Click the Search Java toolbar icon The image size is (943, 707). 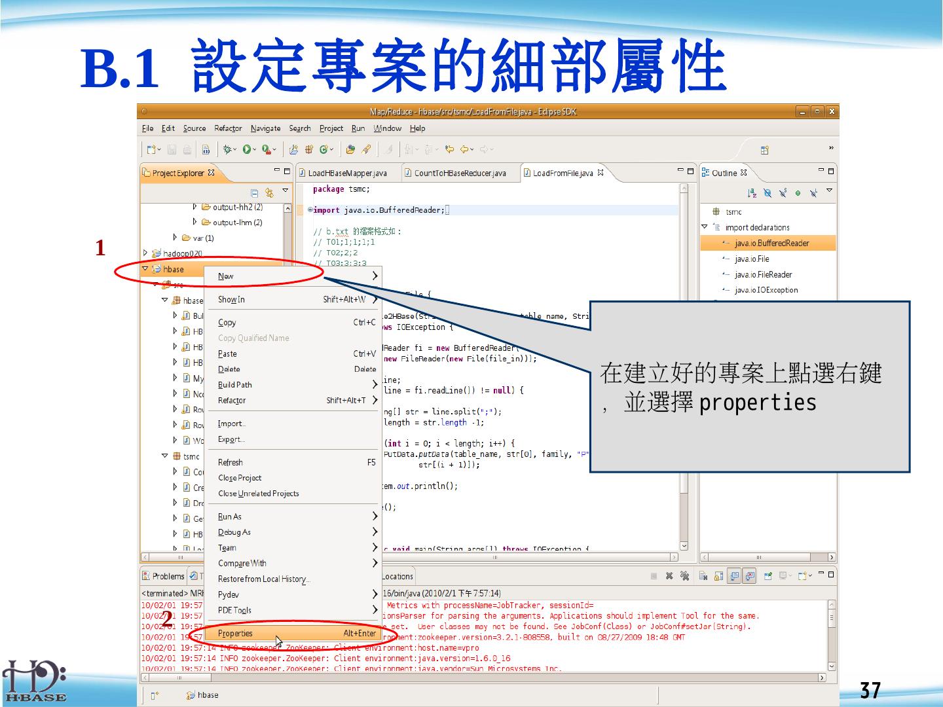[x=365, y=150]
